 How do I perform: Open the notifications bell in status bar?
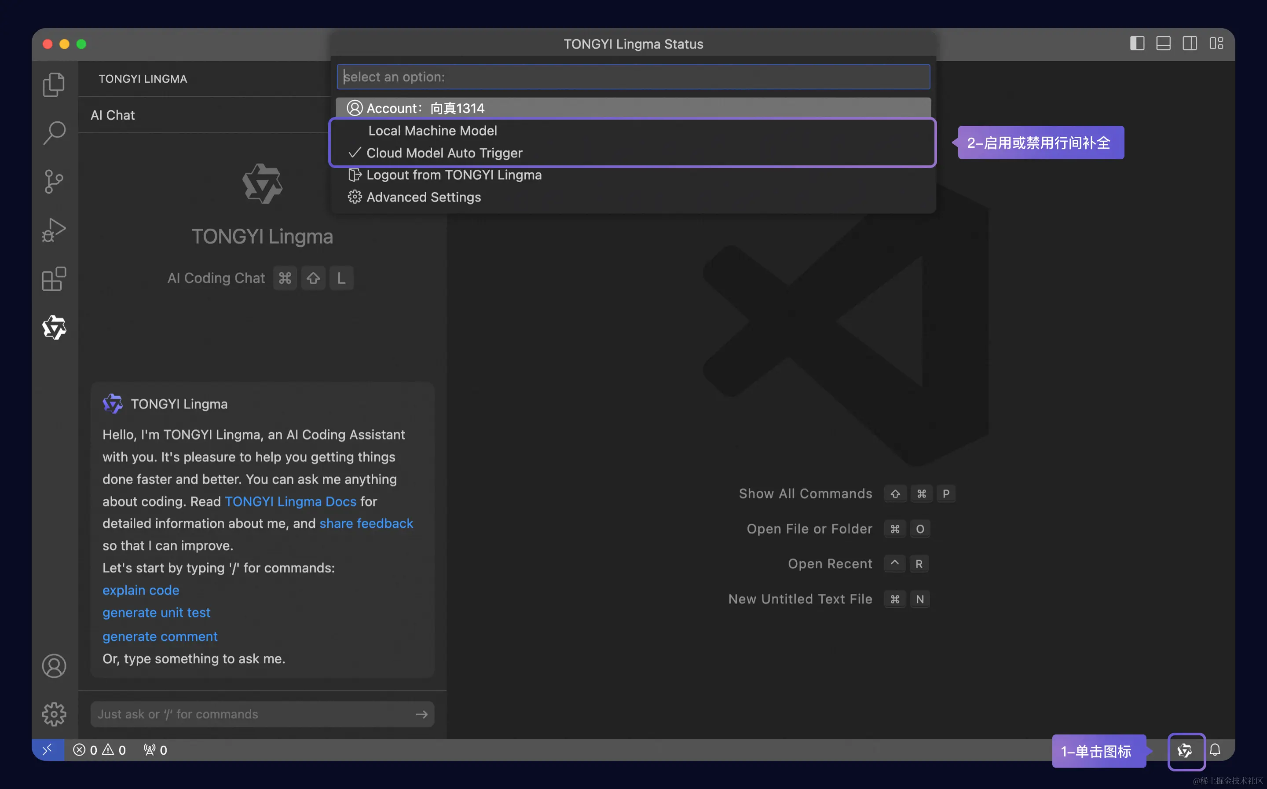point(1216,750)
